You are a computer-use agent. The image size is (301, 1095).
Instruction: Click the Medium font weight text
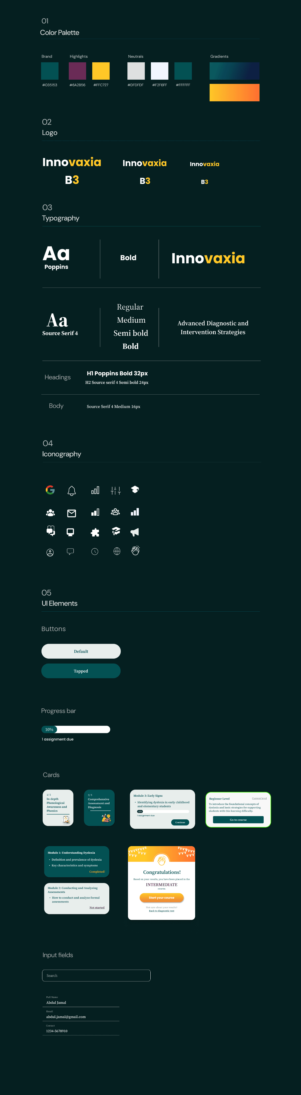click(131, 320)
